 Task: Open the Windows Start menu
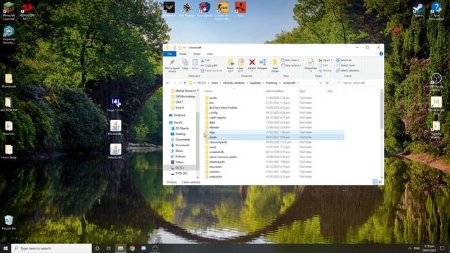pos(6,248)
